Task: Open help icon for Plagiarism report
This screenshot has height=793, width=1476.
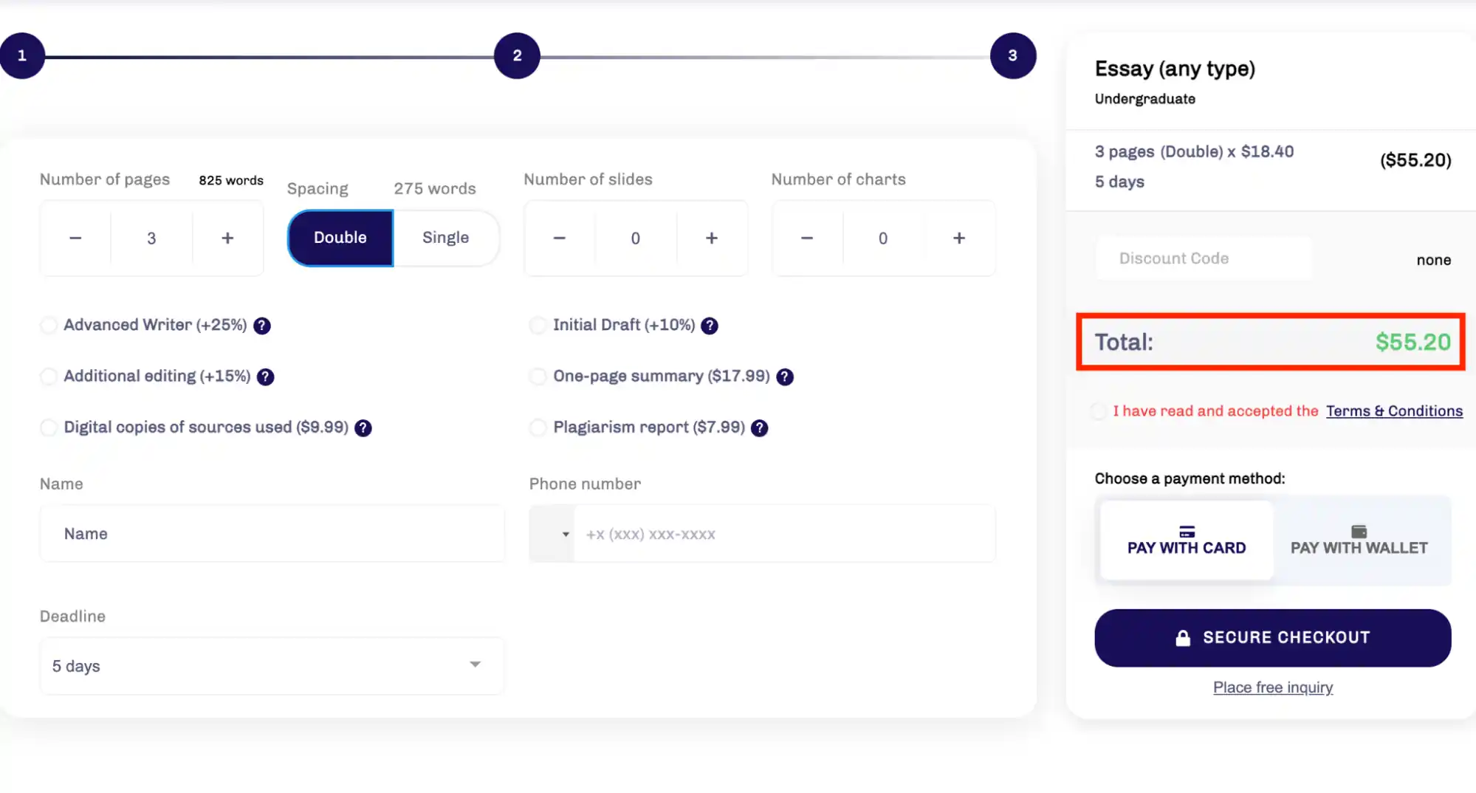Action: pyautogui.click(x=760, y=428)
